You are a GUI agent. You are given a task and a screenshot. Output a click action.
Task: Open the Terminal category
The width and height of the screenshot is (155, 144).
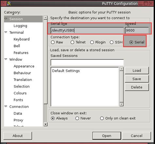pyautogui.click(x=16, y=33)
